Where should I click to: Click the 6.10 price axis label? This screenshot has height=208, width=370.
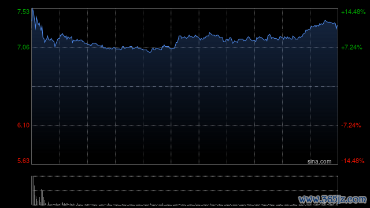(23, 125)
